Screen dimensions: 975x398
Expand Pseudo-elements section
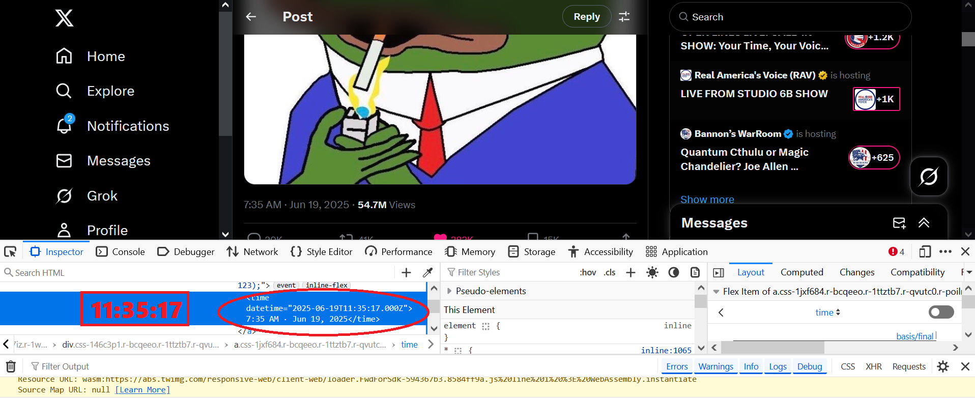[449, 291]
